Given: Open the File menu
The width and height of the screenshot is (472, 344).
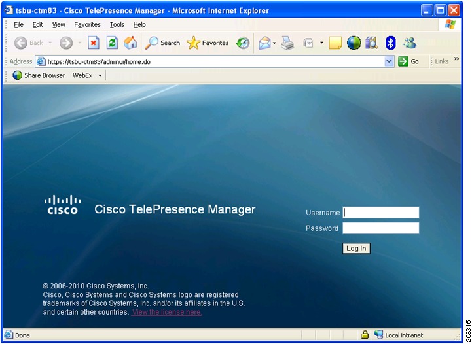Looking at the screenshot, I should tap(19, 25).
